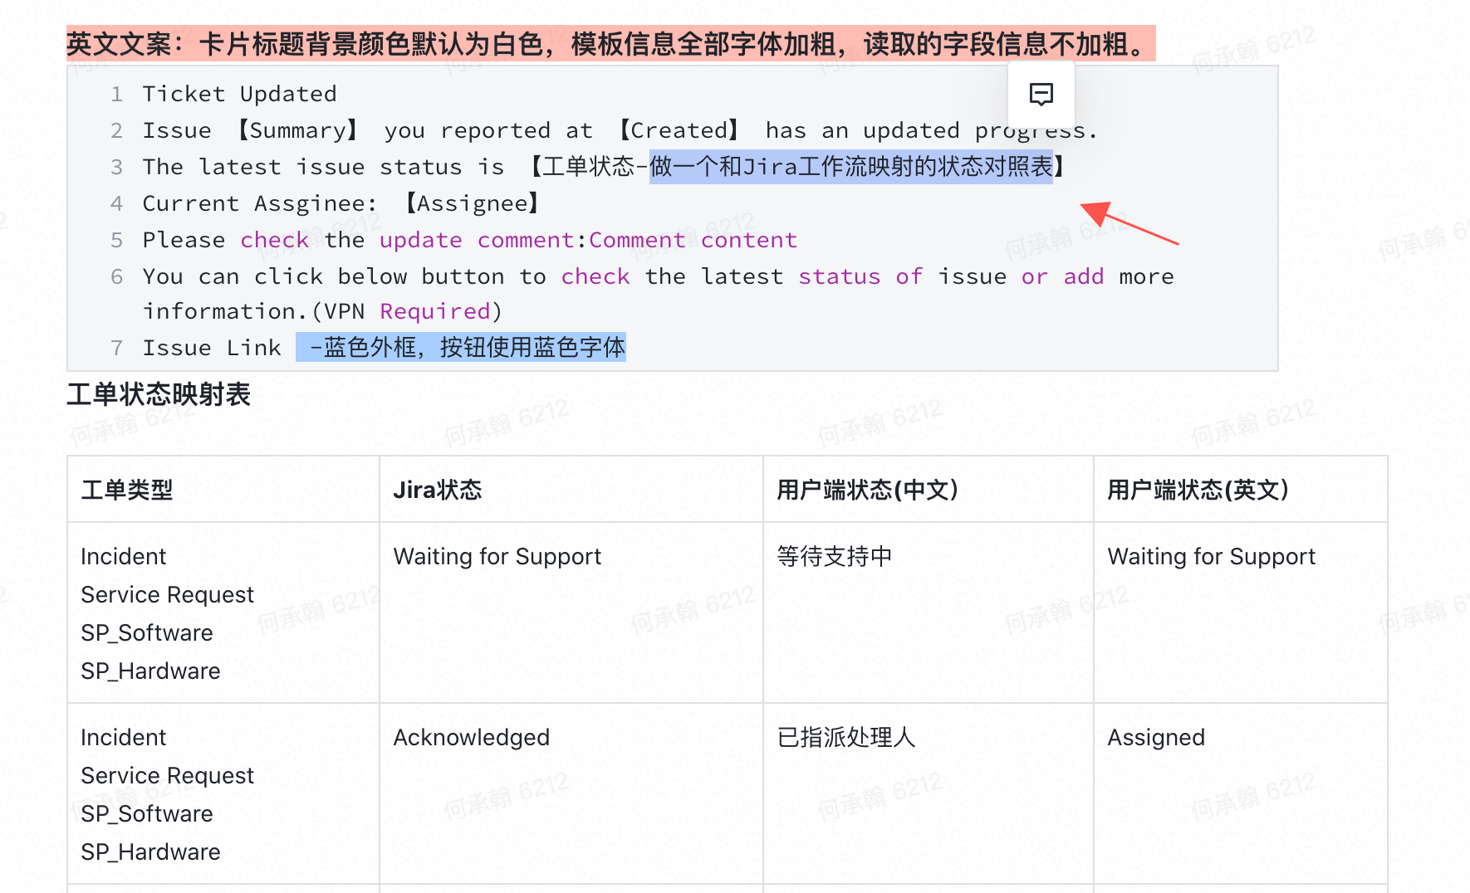
Task: Click the 工单类型 table header cell
Action: tap(127, 490)
